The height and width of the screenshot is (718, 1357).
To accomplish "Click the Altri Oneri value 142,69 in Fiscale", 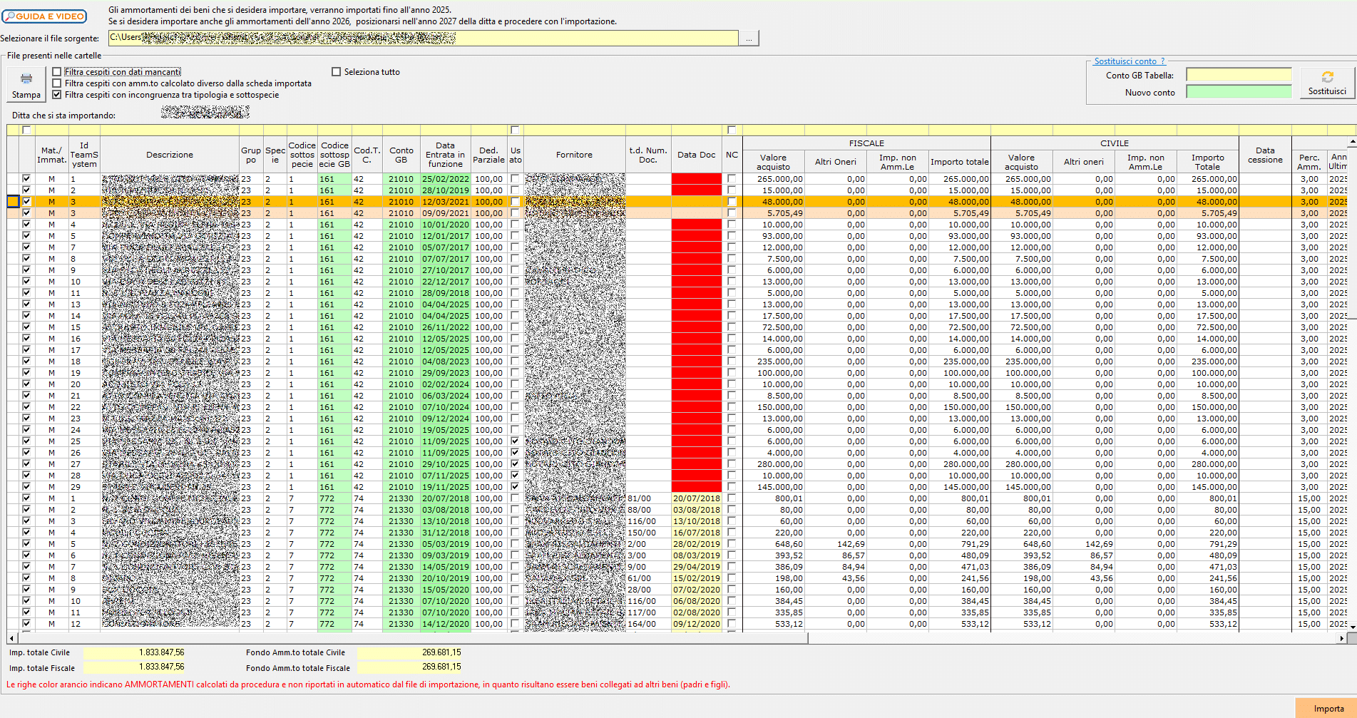I will pos(836,544).
